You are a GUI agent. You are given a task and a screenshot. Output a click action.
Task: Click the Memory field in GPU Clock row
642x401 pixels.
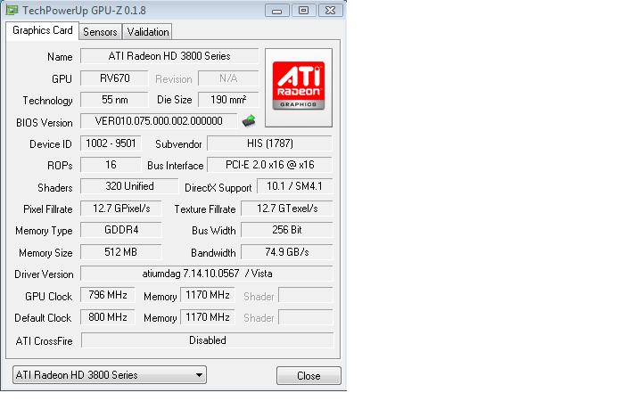point(207,295)
